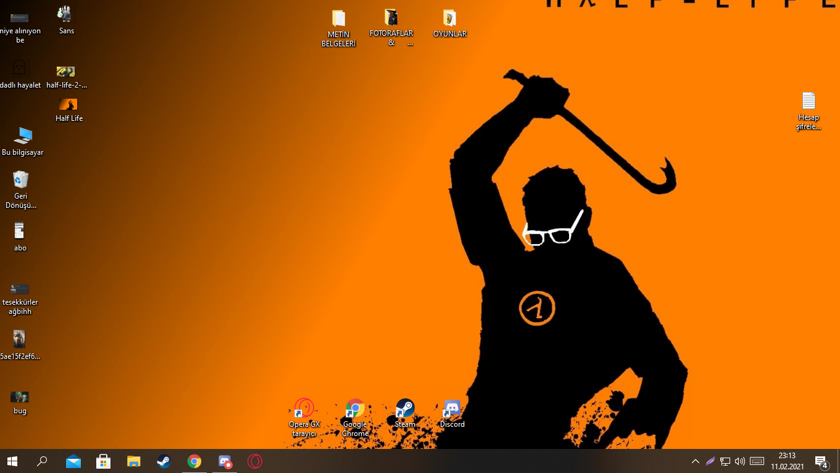Open File Explorer from the taskbar
The width and height of the screenshot is (840, 473).
(x=134, y=461)
